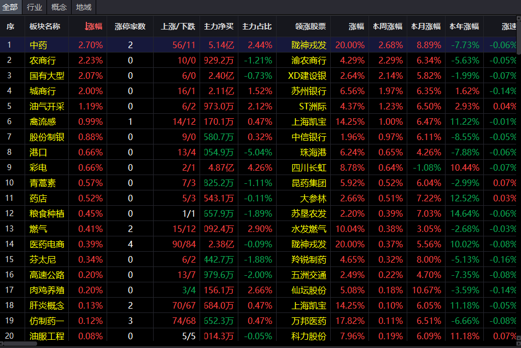Image resolution: width=521 pixels, height=348 pixels.
Task: Select the 燃气 sector name
Action: [38, 229]
